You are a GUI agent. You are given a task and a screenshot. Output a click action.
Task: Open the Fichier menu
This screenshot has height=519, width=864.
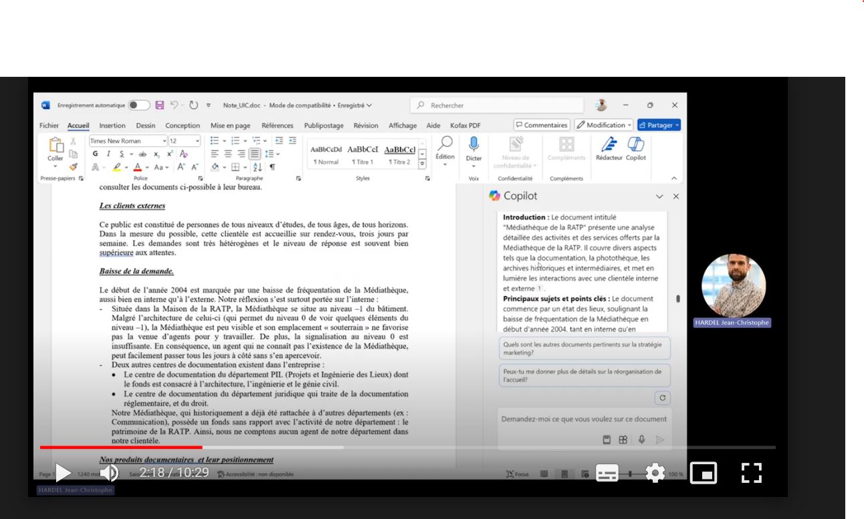[49, 126]
